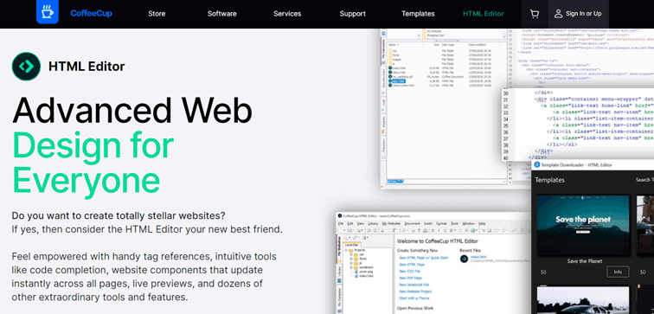Select my_wedding.cpf in the file list
This screenshot has height=314, width=654.
tap(403, 77)
